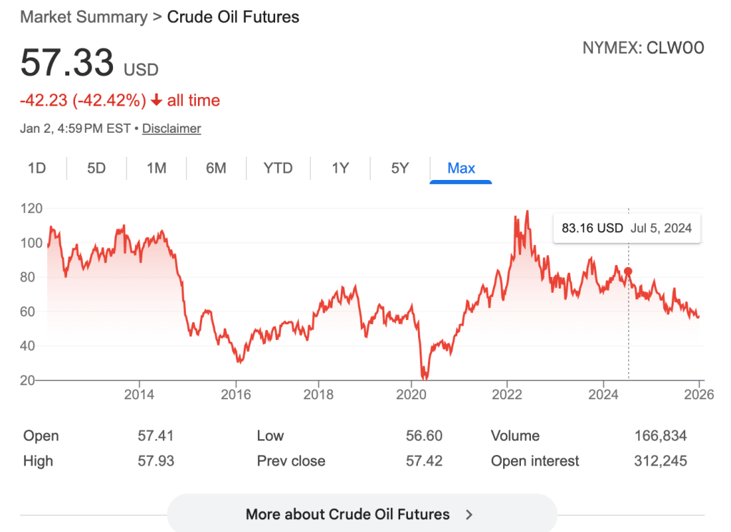Click the Max range tab

click(461, 169)
